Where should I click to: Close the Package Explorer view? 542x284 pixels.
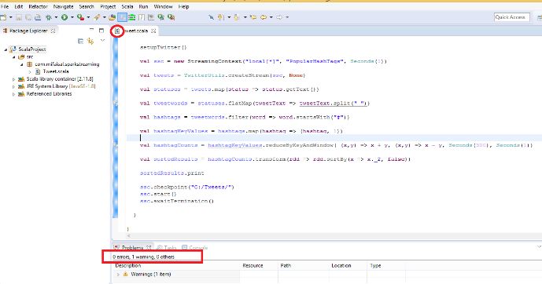pyautogui.click(x=53, y=31)
